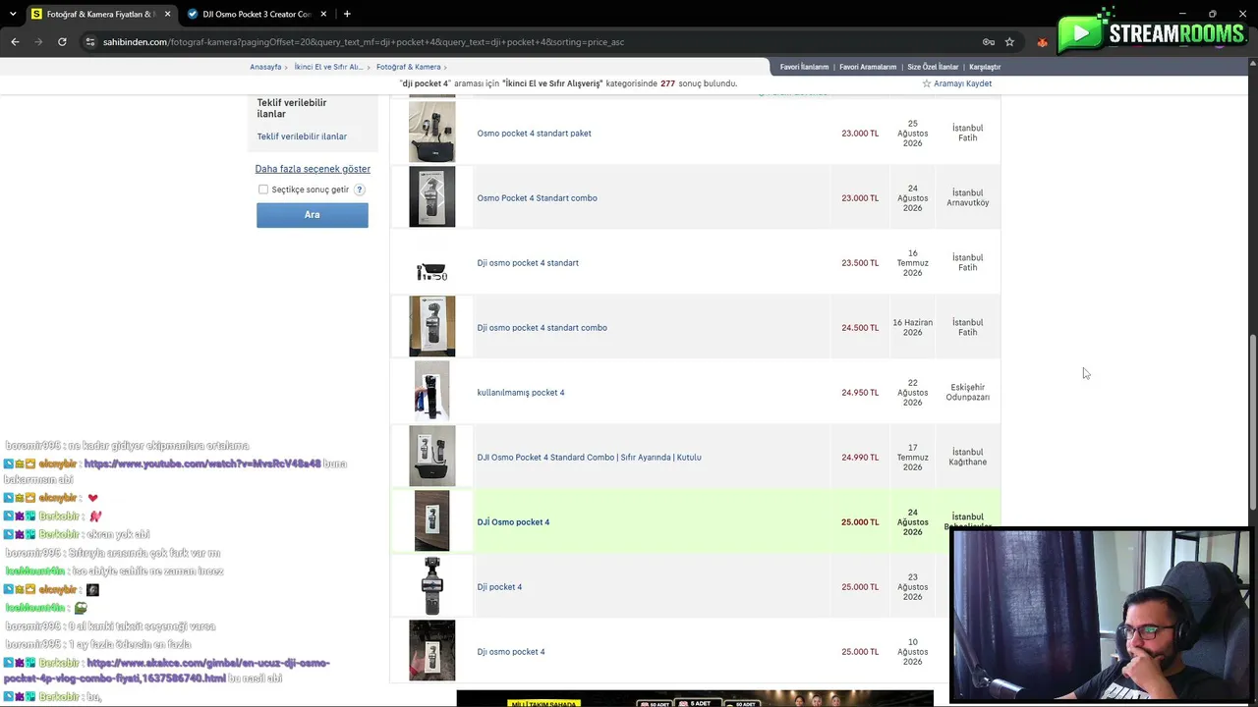The image size is (1258, 707).
Task: Click thumbnail of highlighted DJİ Osmo pocket 4
Action: tap(431, 521)
